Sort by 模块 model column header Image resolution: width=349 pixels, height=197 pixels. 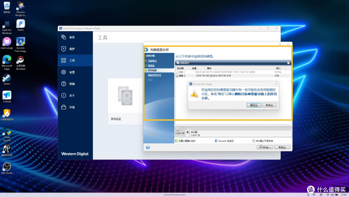[x=239, y=68]
